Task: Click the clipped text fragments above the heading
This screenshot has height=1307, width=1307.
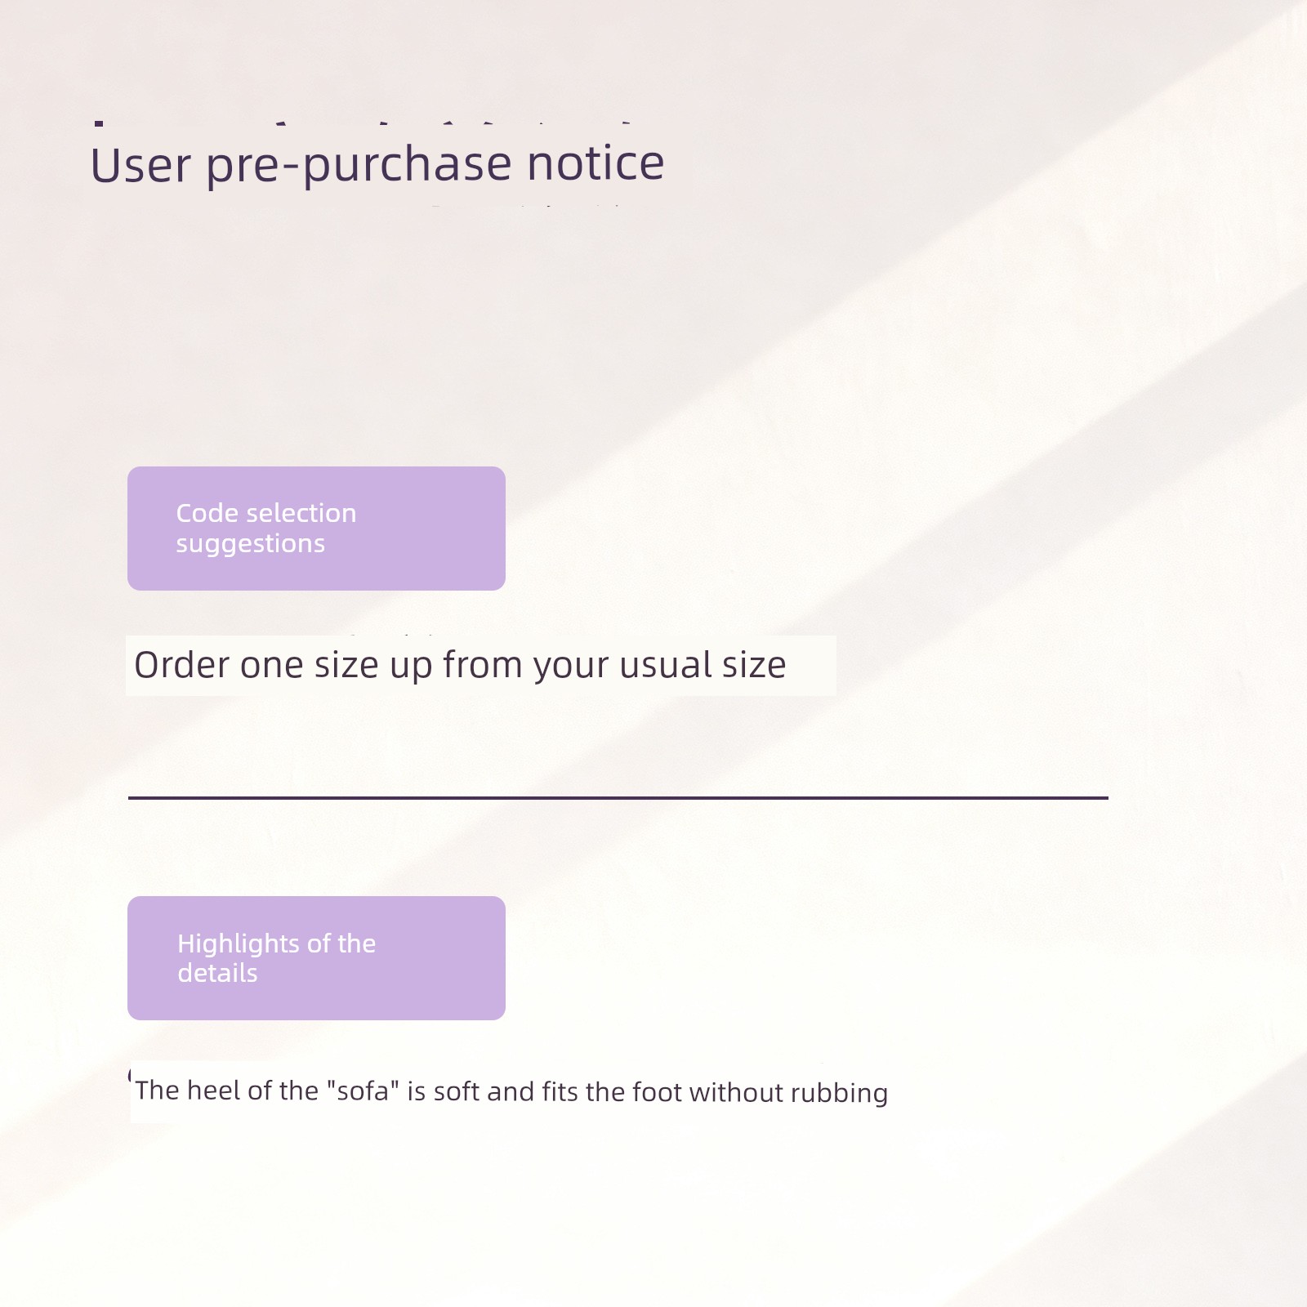Action: pos(364,124)
